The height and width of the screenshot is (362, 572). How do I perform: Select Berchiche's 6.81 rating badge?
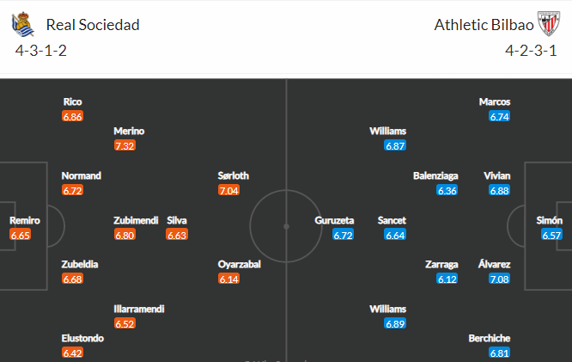pyautogui.click(x=499, y=353)
